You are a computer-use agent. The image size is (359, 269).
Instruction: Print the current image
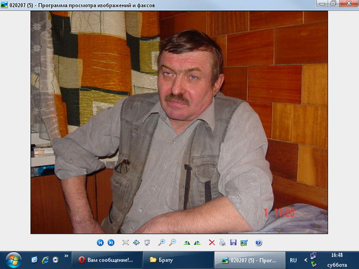click(x=223, y=243)
